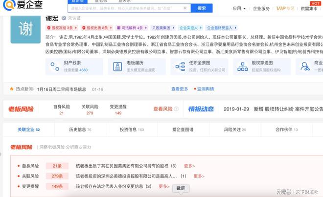
Task: Open the 2019-01-29 股权转让纠纷 news entry
Action: pyautogui.click(x=274, y=109)
